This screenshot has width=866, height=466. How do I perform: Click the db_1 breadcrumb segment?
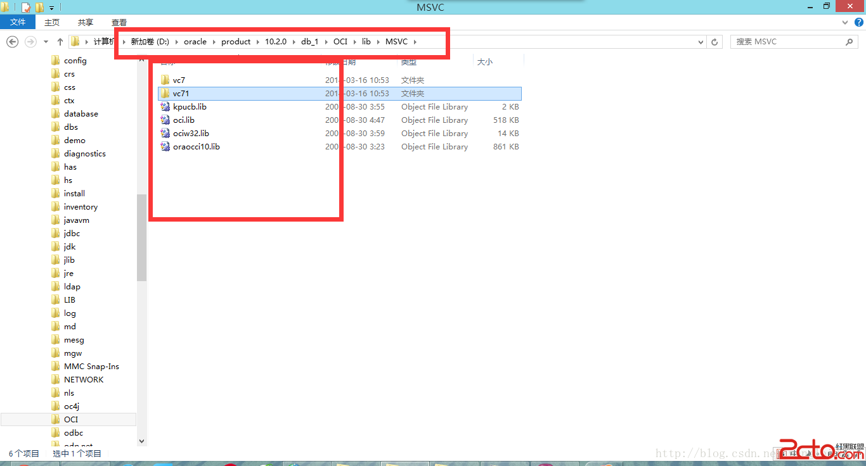310,42
